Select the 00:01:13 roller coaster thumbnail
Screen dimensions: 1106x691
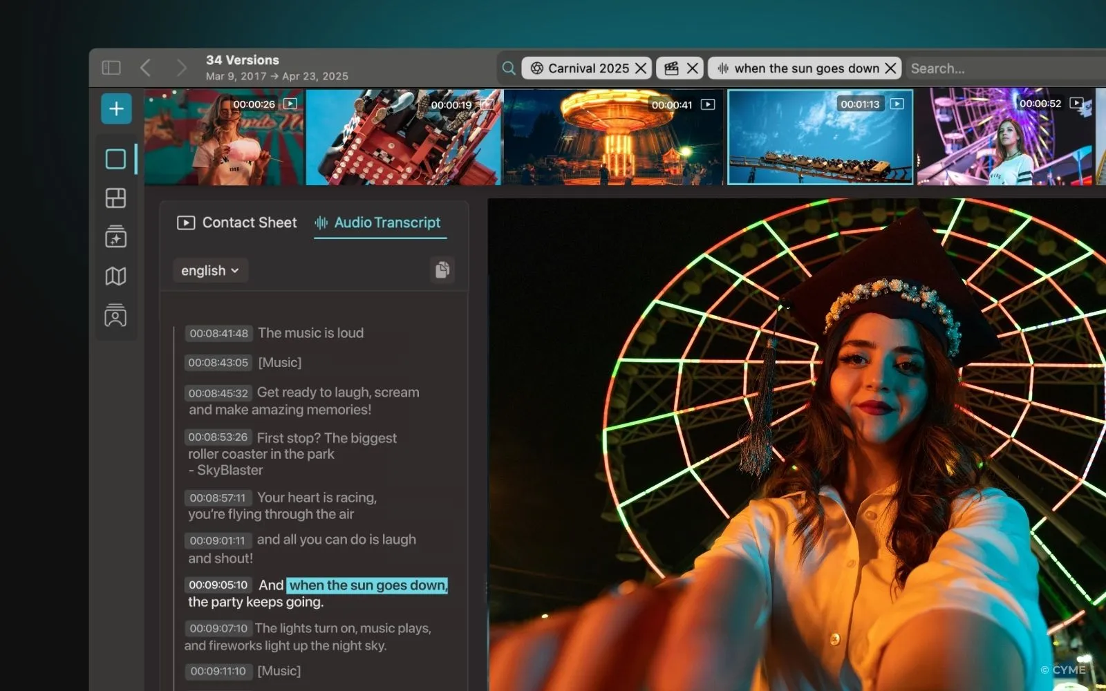[x=820, y=138]
